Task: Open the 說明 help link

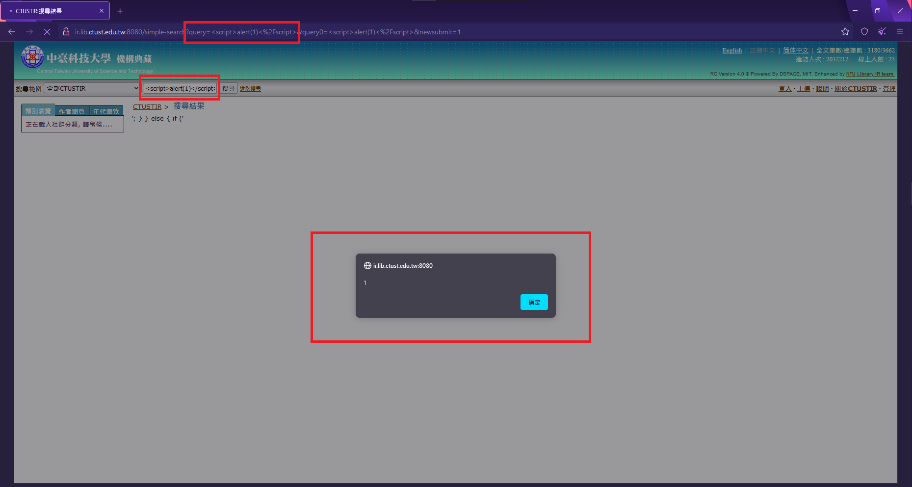Action: click(822, 89)
